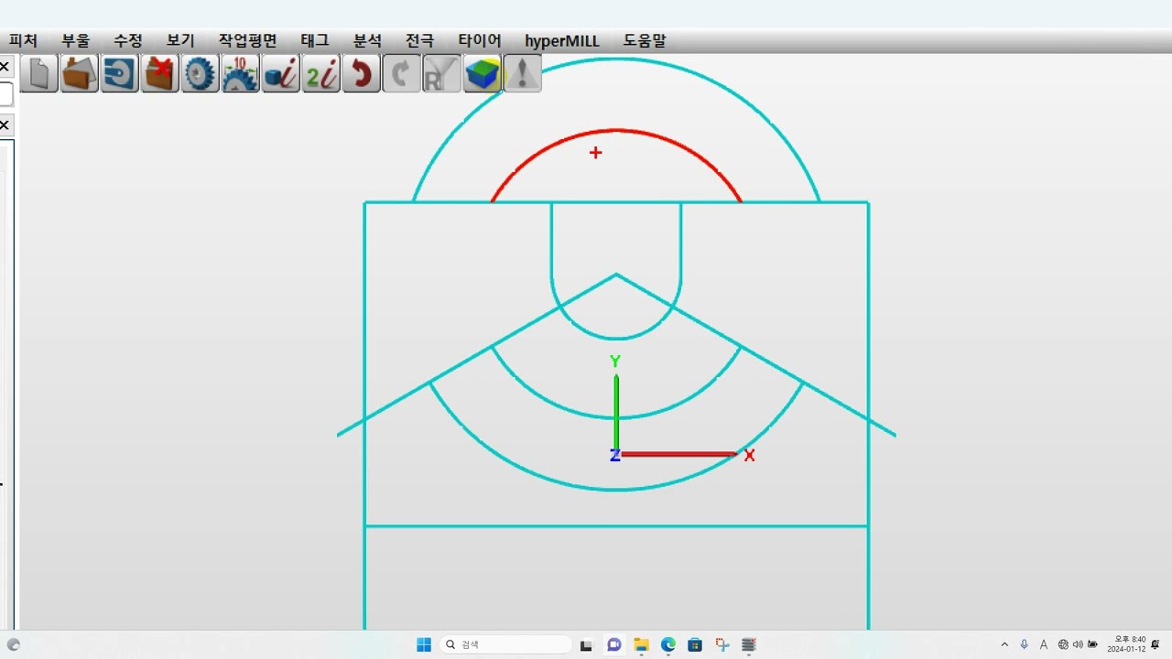Click the blue gear toolbar icon
1172x659 pixels.
(201, 73)
